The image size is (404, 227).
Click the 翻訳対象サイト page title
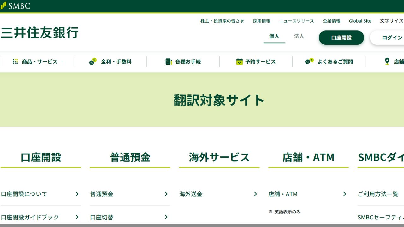tap(219, 100)
